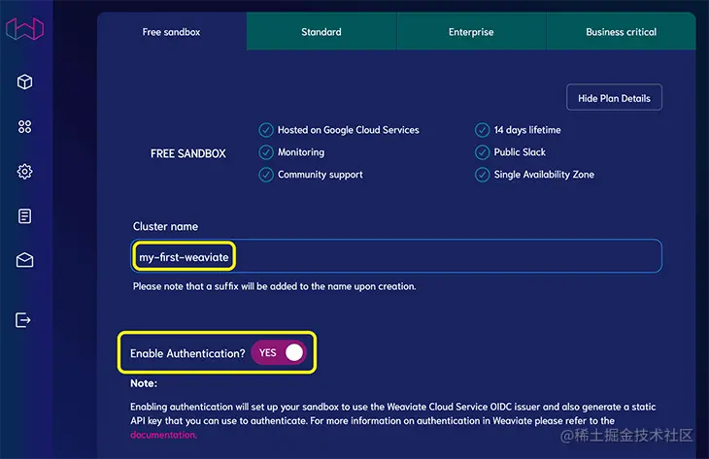Click the Weaviate logo in sidebar
The width and height of the screenshot is (709, 459).
24,29
